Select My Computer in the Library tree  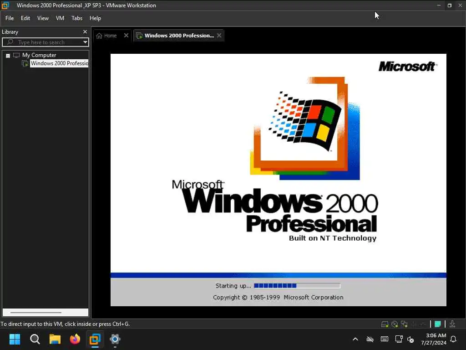click(x=39, y=55)
